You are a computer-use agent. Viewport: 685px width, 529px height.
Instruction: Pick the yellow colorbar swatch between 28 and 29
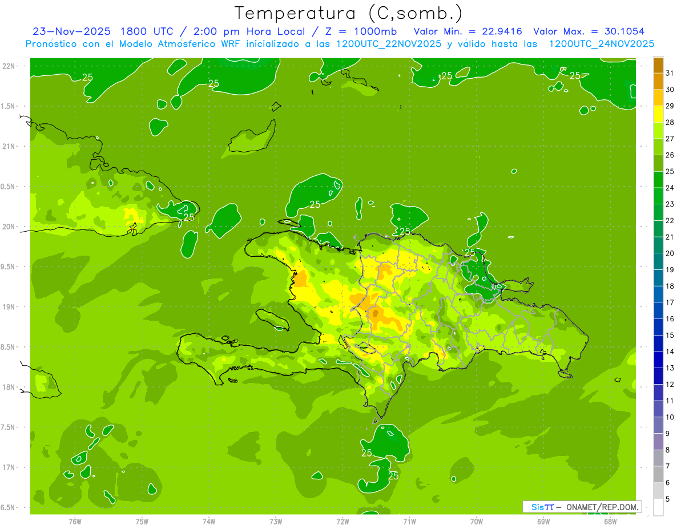pyautogui.click(x=658, y=114)
